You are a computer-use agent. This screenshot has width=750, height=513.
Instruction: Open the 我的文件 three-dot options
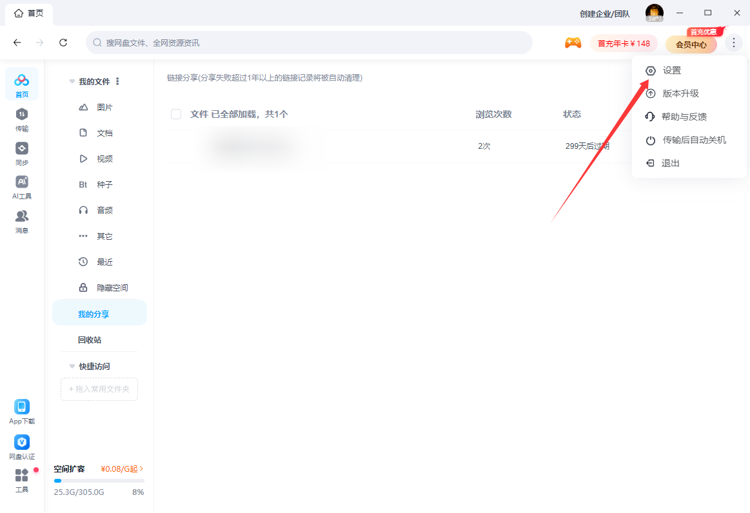coord(117,81)
